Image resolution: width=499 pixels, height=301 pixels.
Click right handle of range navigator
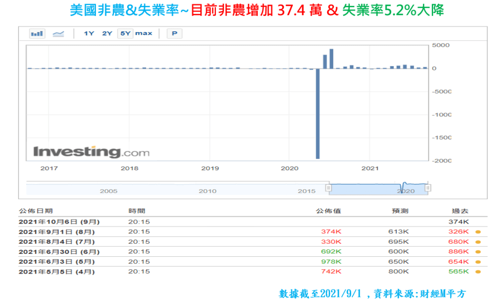coord(428,188)
